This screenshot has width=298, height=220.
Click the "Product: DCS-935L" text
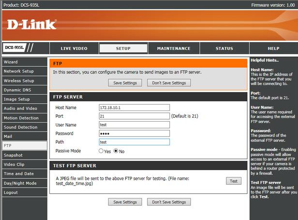pos(21,5)
